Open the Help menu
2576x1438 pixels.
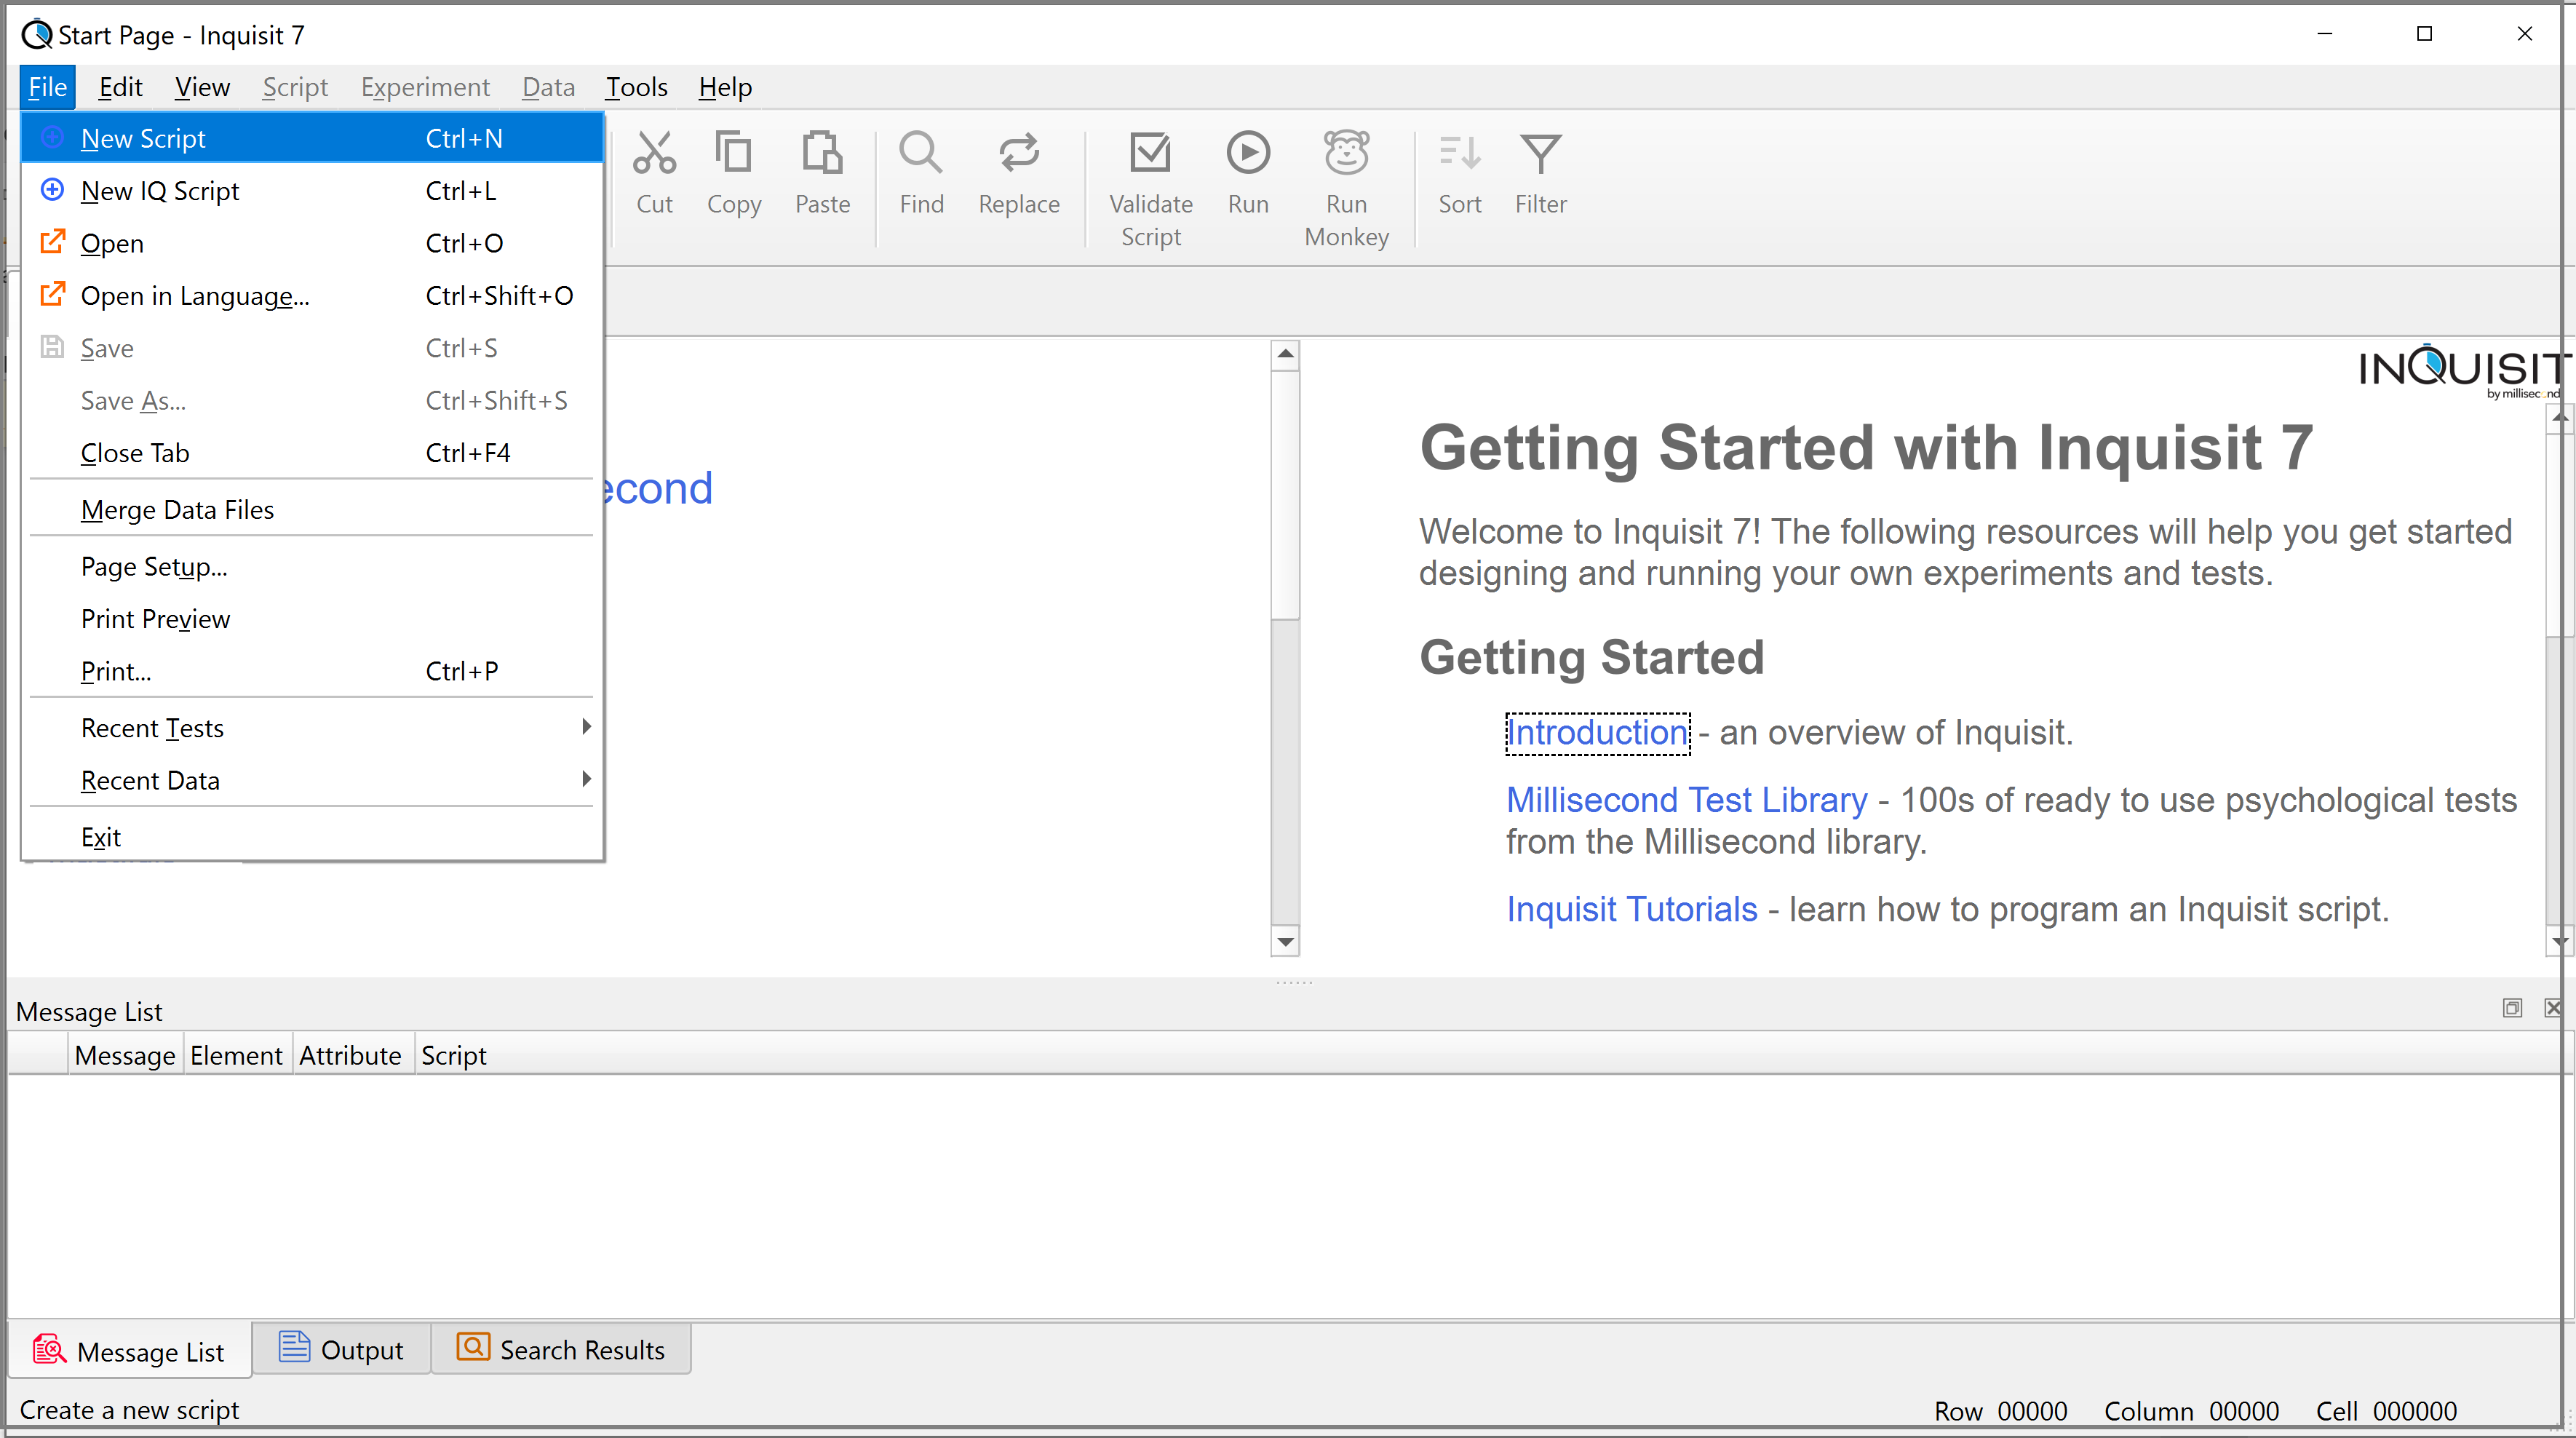725,87
